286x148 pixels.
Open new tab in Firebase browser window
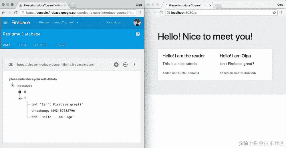point(73,6)
